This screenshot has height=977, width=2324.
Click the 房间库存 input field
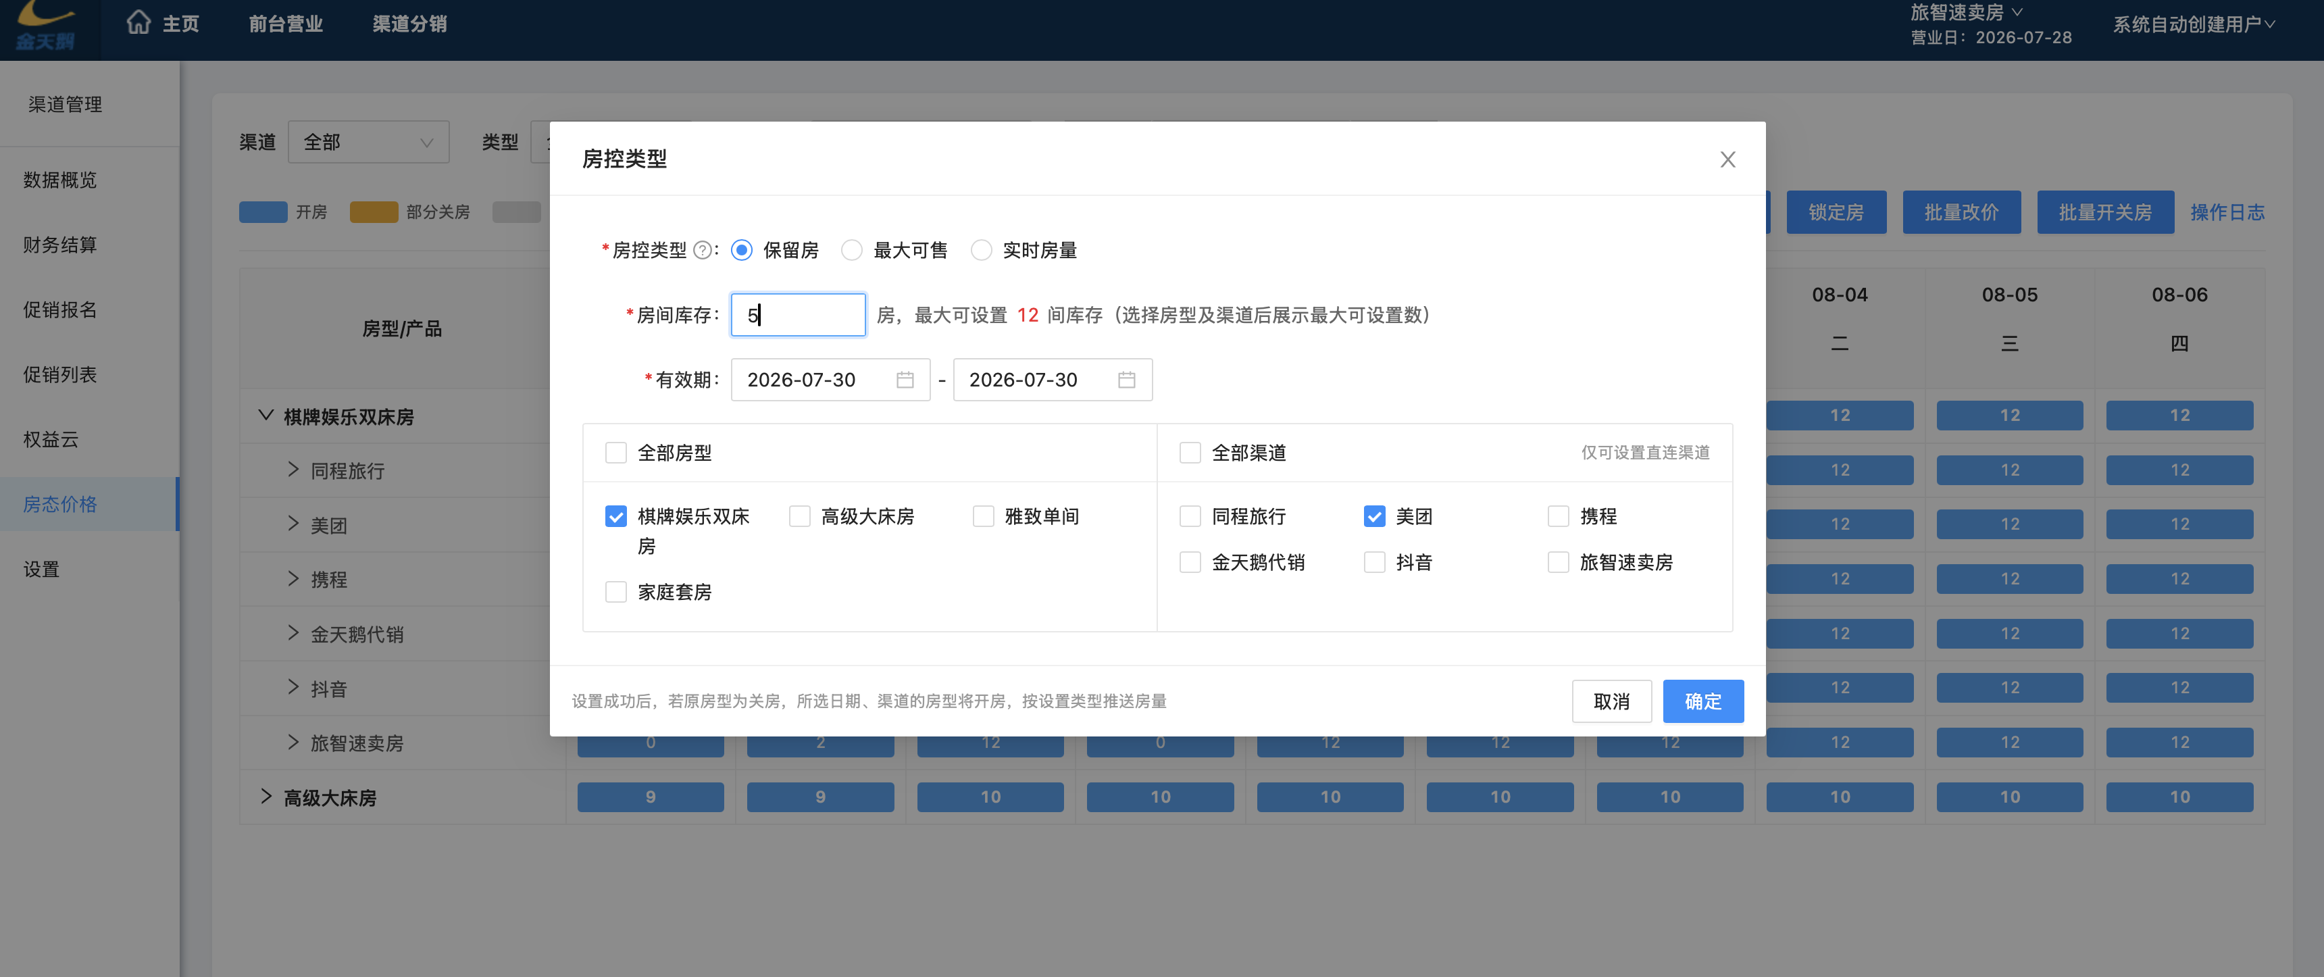(797, 315)
